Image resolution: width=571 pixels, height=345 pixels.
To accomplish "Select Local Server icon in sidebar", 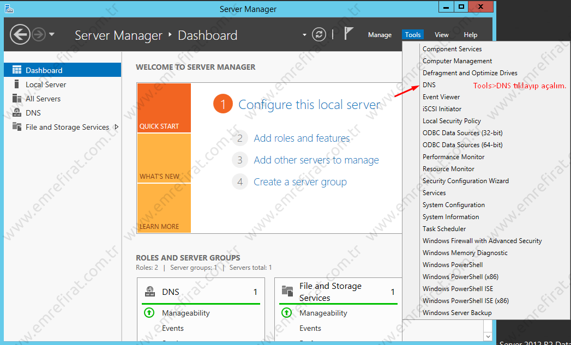I will pyautogui.click(x=16, y=84).
